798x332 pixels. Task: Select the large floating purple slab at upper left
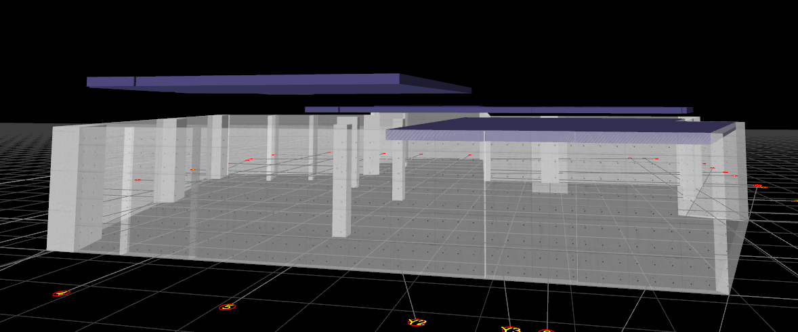pyautogui.click(x=271, y=82)
